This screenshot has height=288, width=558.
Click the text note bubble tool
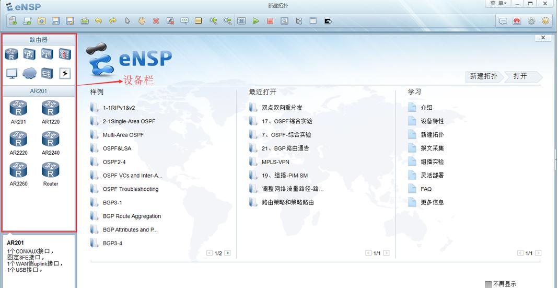pyautogui.click(x=184, y=21)
